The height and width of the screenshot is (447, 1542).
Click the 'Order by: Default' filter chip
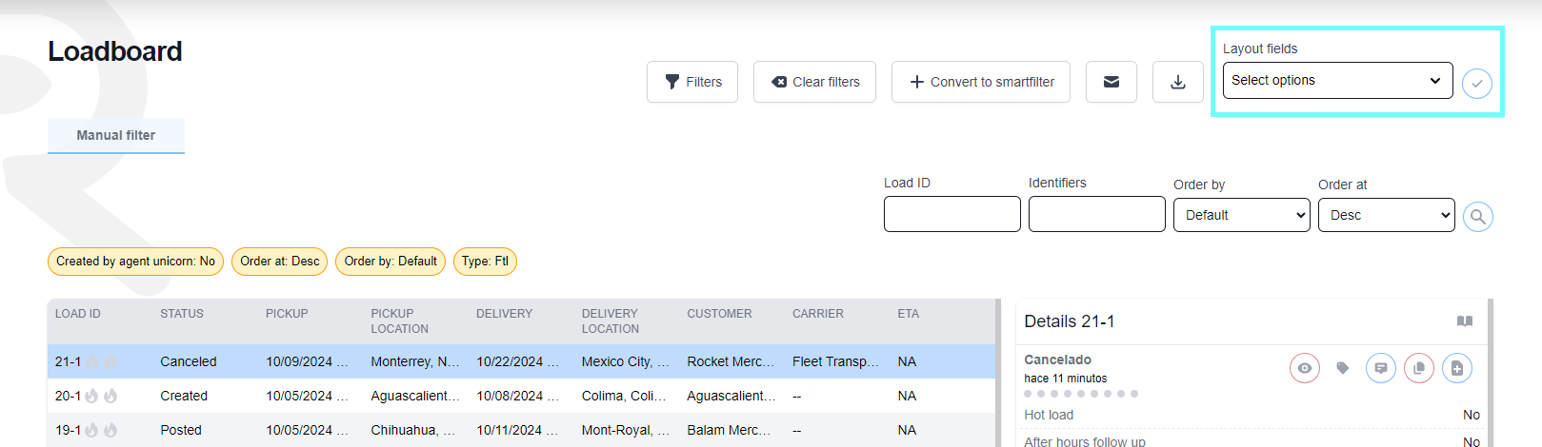point(391,262)
